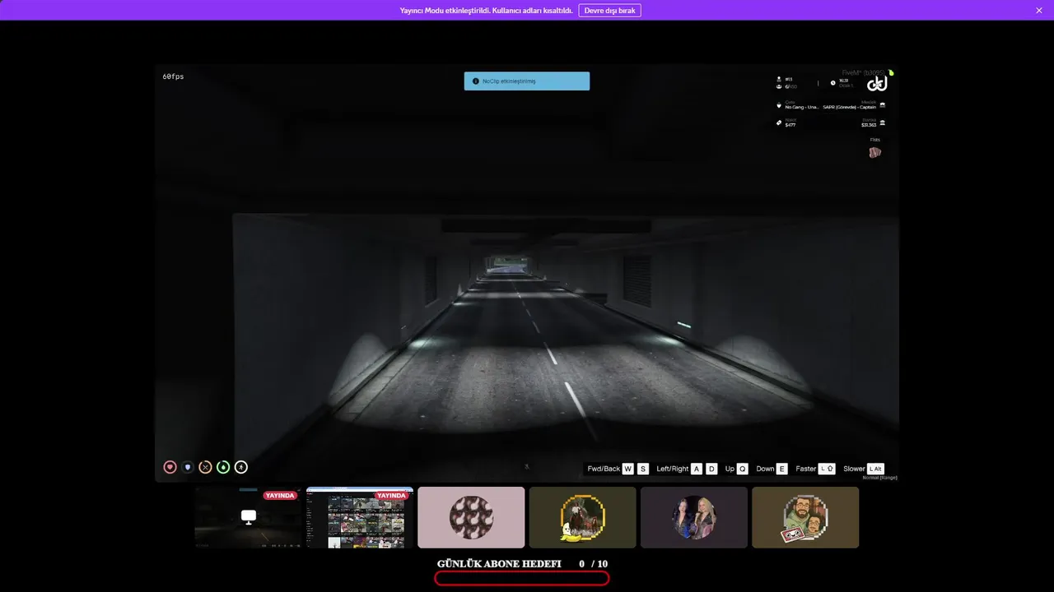Click the YAYINDA badge on first thumbnail
Image resolution: width=1054 pixels, height=592 pixels.
[x=280, y=496]
